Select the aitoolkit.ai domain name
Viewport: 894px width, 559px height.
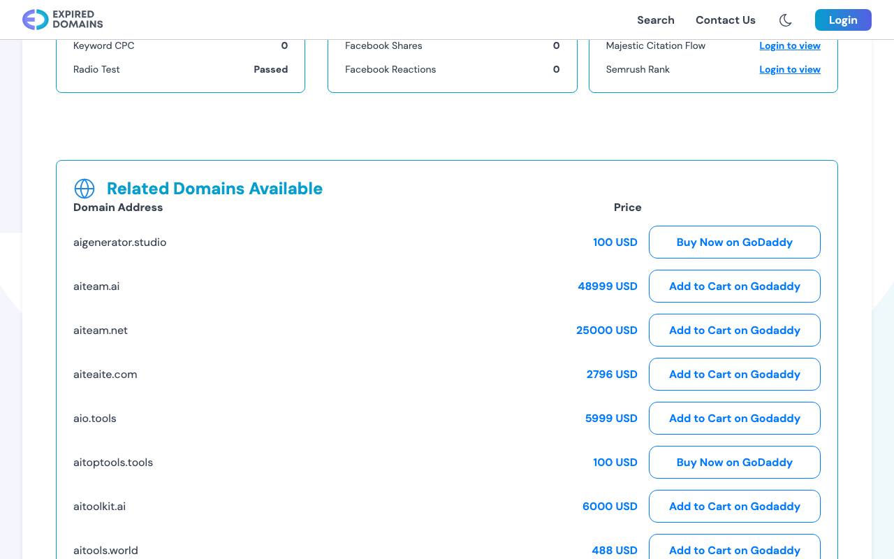[x=100, y=507]
